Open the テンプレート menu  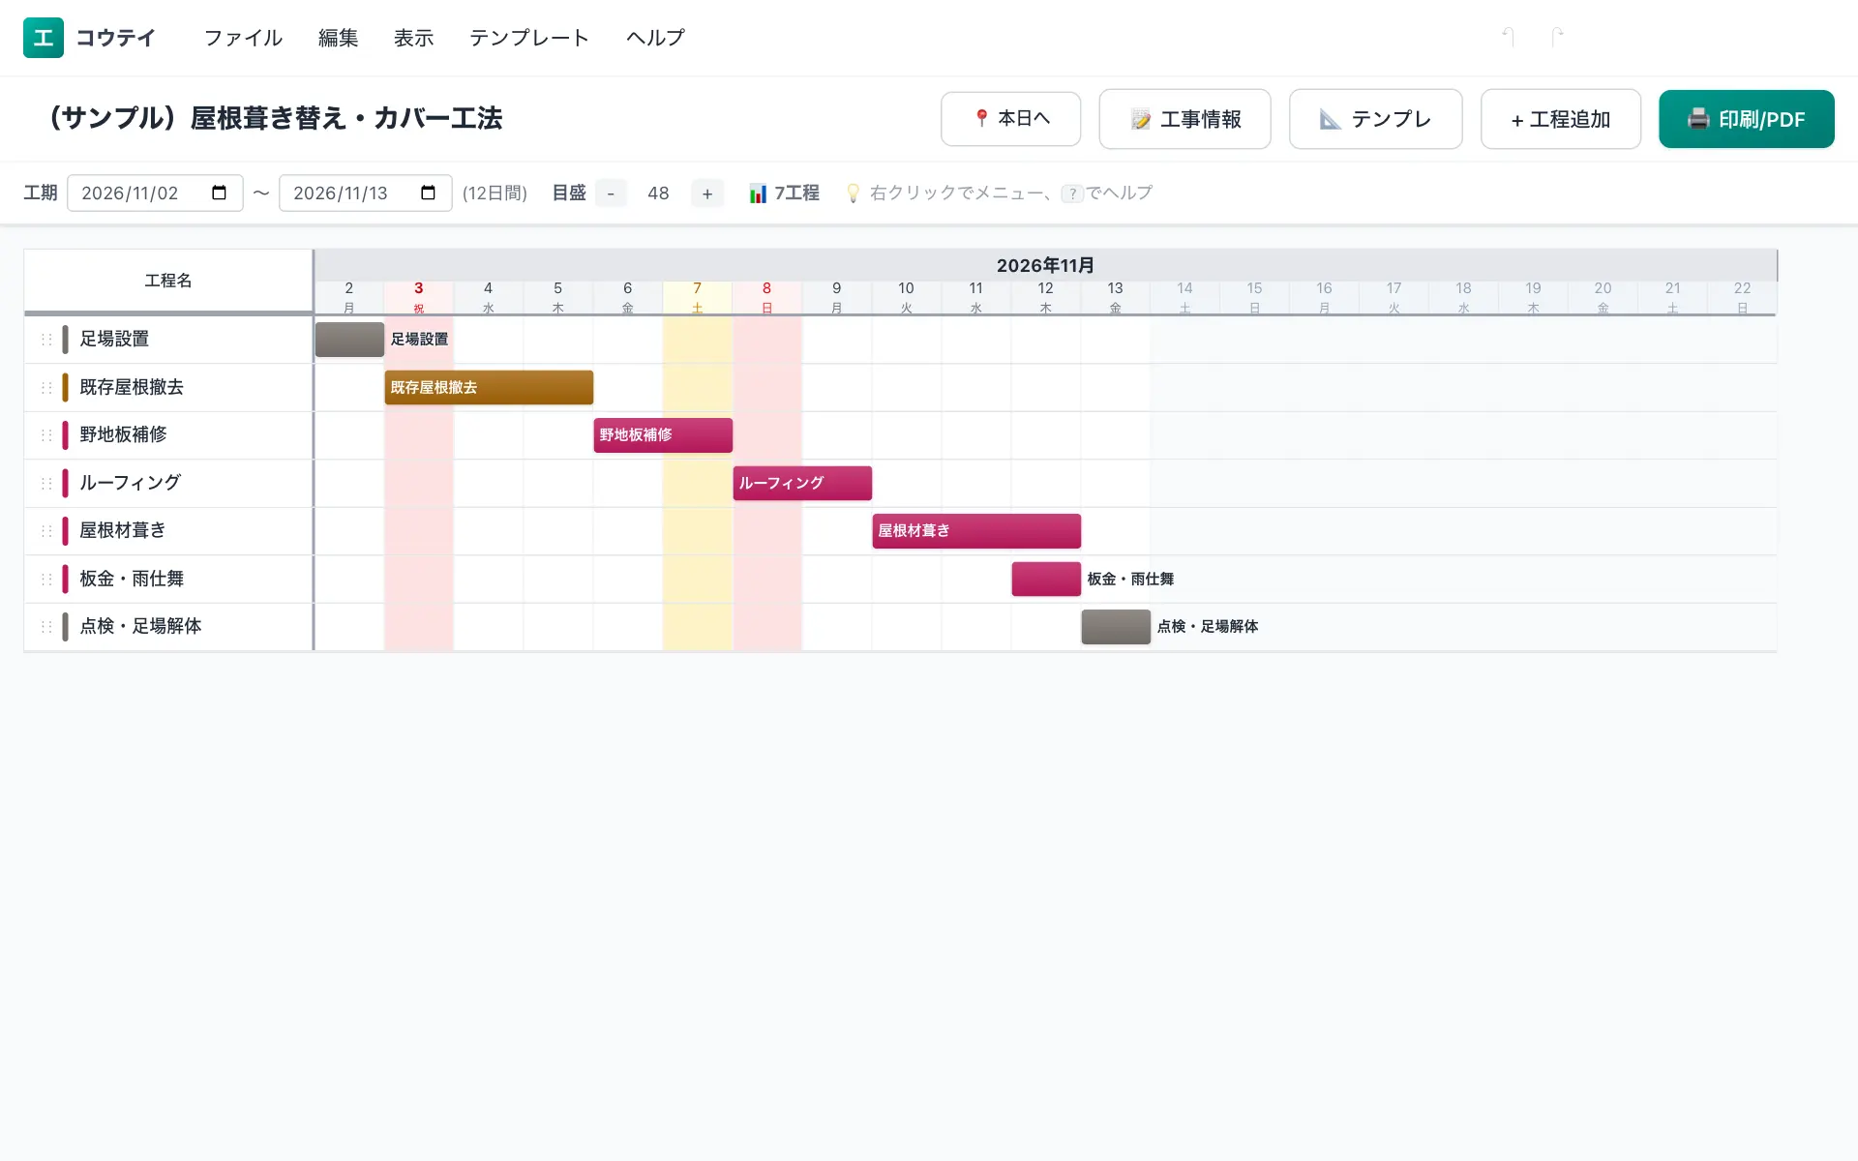pyautogui.click(x=529, y=38)
